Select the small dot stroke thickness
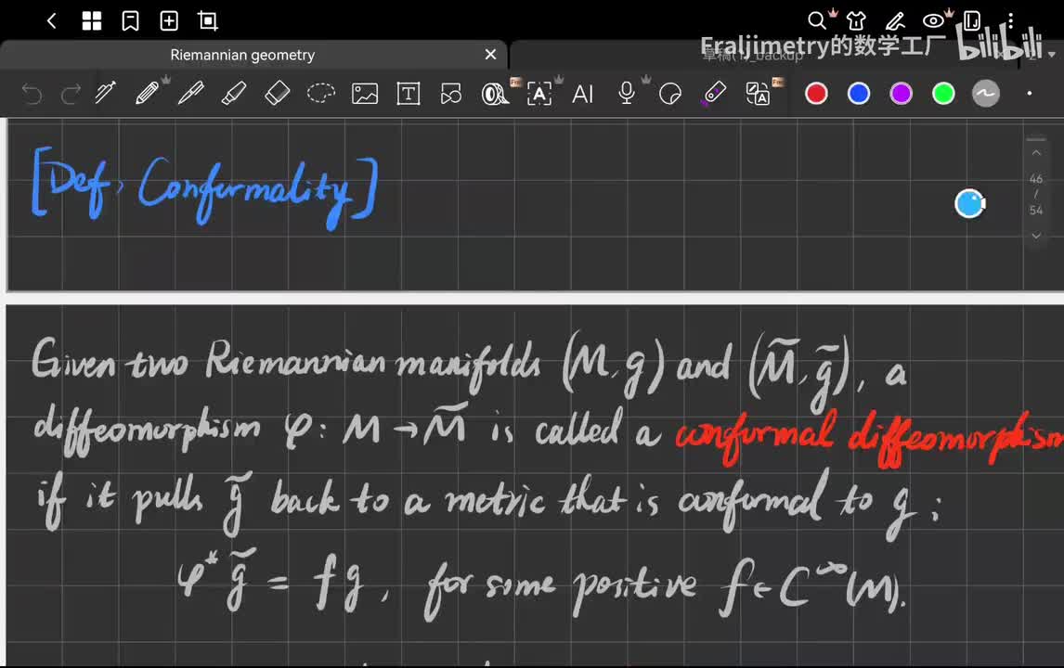This screenshot has height=668, width=1064. [1030, 94]
